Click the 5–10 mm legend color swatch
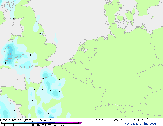This screenshot has width=163, height=126. pos(28,123)
